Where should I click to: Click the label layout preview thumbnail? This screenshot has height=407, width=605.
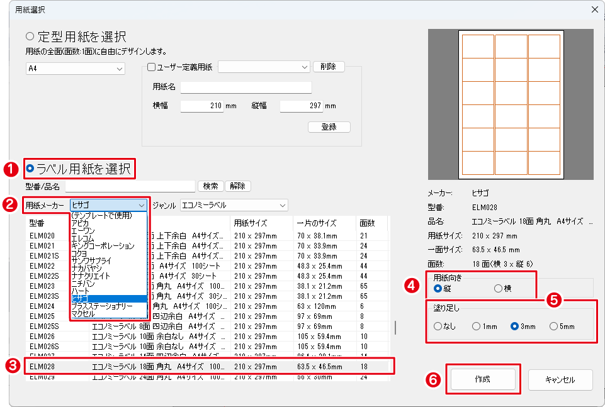click(x=511, y=104)
